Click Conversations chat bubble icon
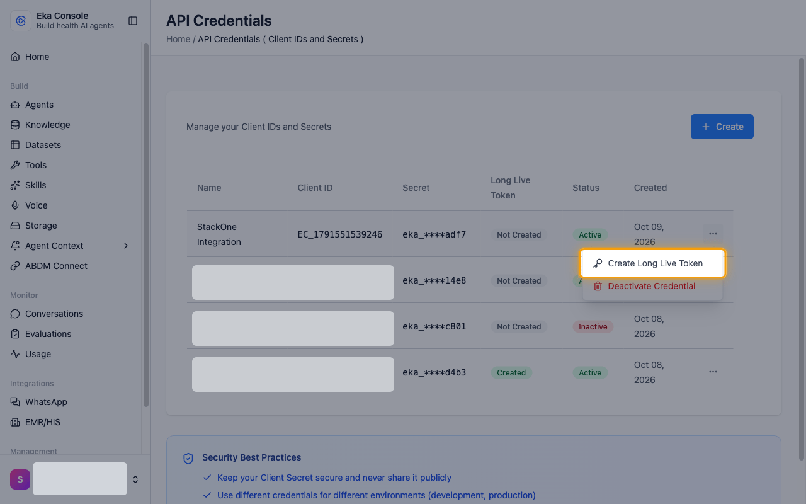The width and height of the screenshot is (806, 504). [15, 314]
